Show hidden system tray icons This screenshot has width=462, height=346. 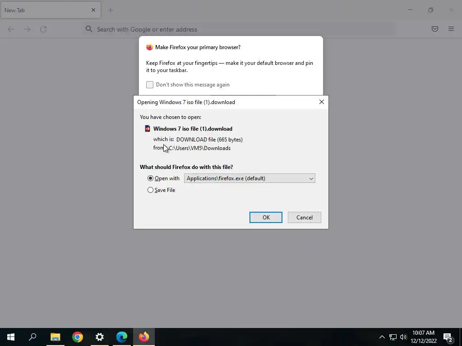point(382,337)
